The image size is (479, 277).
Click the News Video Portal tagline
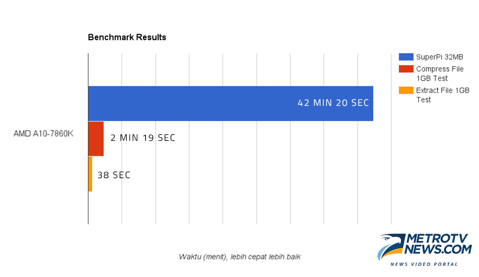(424, 264)
